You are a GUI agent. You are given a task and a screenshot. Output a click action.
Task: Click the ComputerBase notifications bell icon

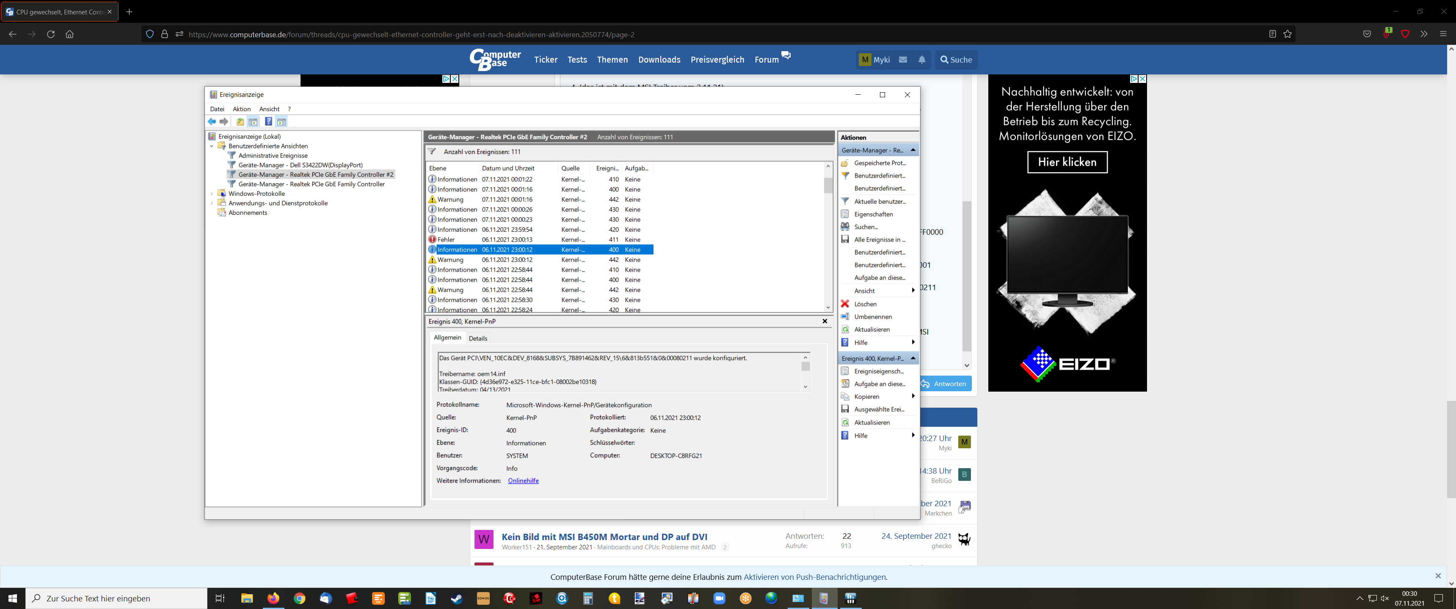click(x=922, y=59)
